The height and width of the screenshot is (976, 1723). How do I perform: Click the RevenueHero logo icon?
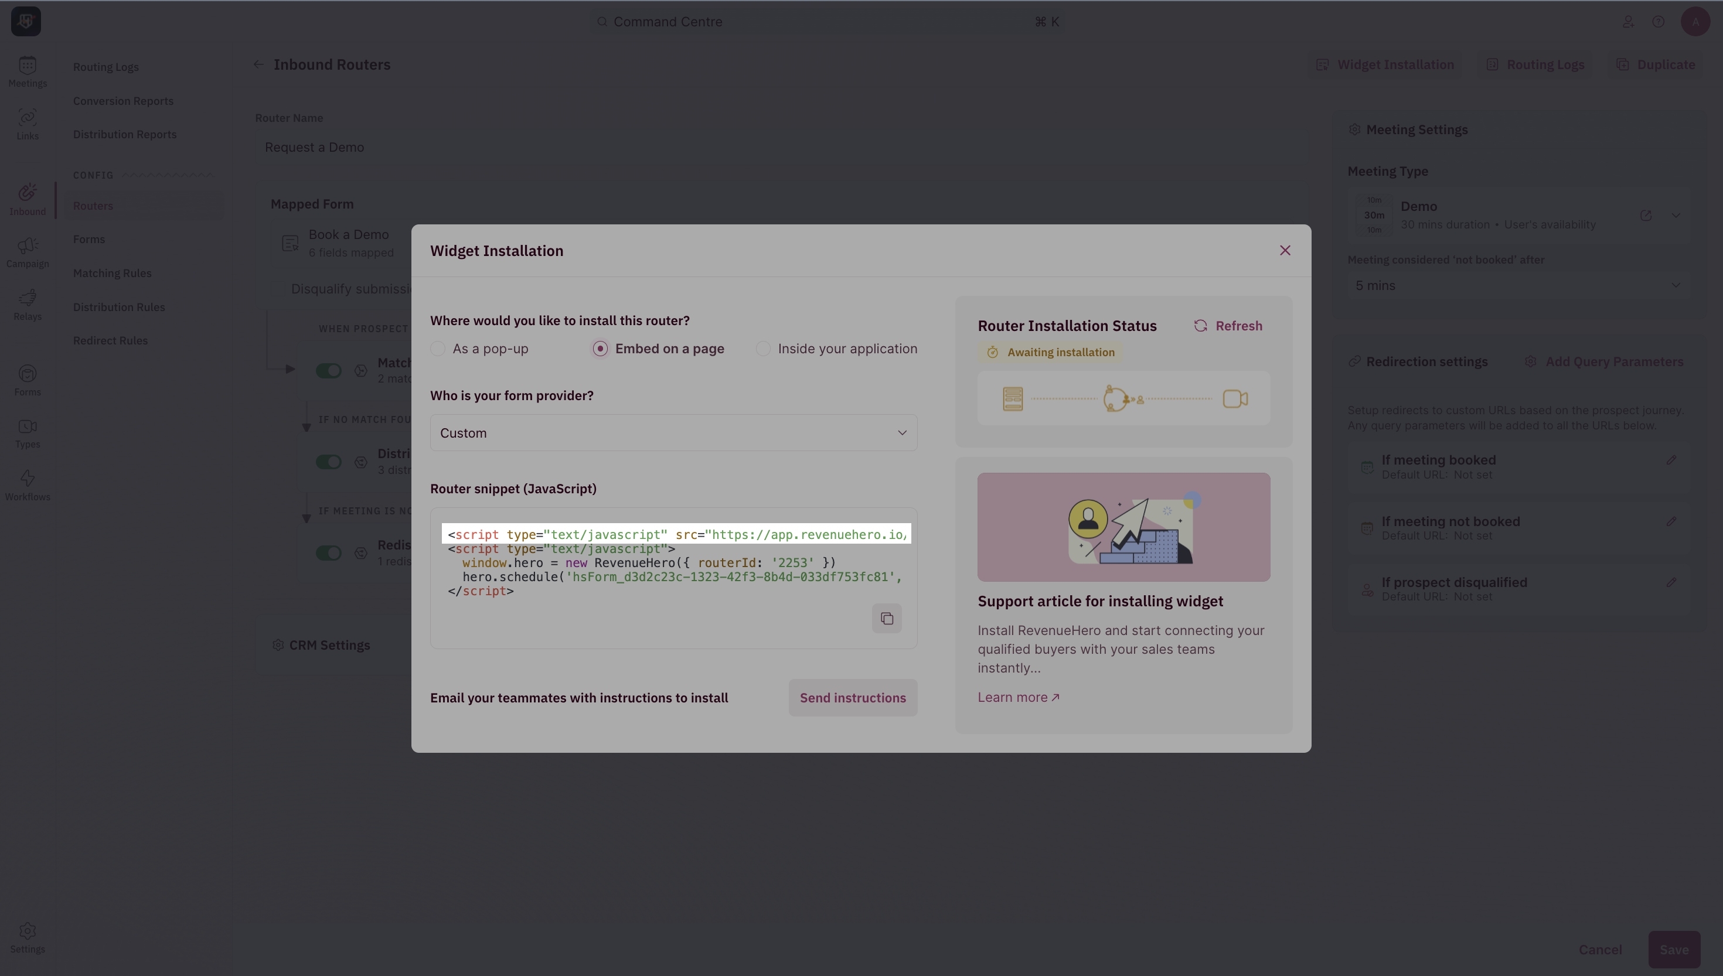click(x=26, y=22)
